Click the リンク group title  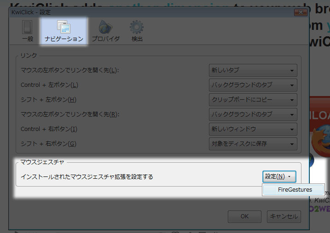pos(29,55)
